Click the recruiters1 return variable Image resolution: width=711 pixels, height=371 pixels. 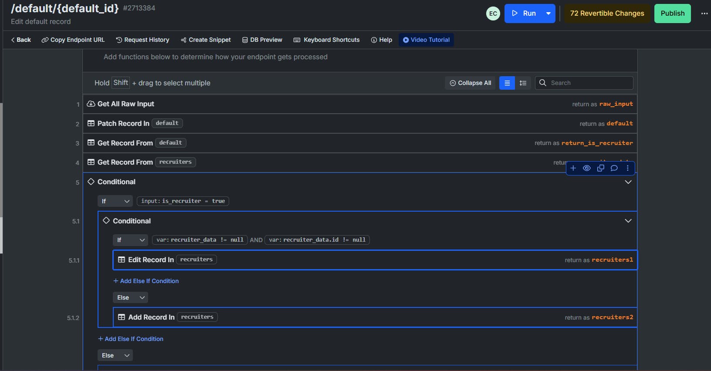(x=612, y=260)
